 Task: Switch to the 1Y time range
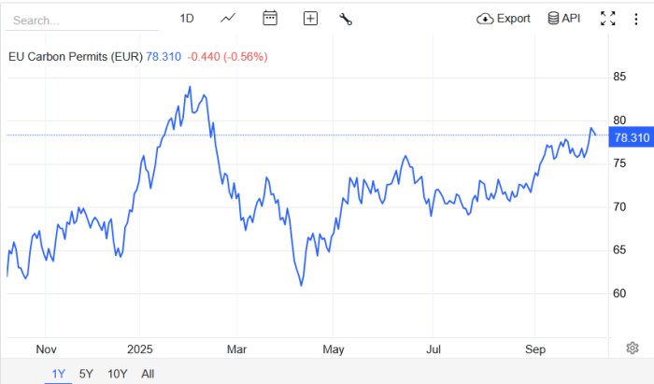58,374
